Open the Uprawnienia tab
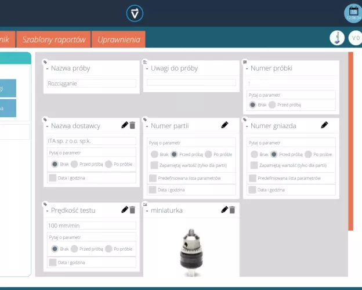The image size is (362, 290). [x=118, y=39]
